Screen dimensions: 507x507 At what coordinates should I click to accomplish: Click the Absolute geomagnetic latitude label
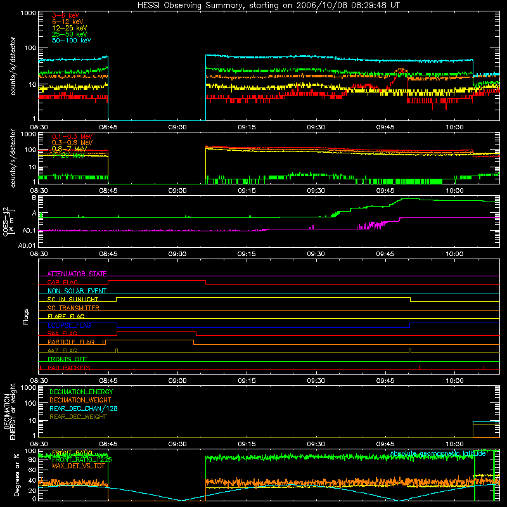tap(438, 454)
